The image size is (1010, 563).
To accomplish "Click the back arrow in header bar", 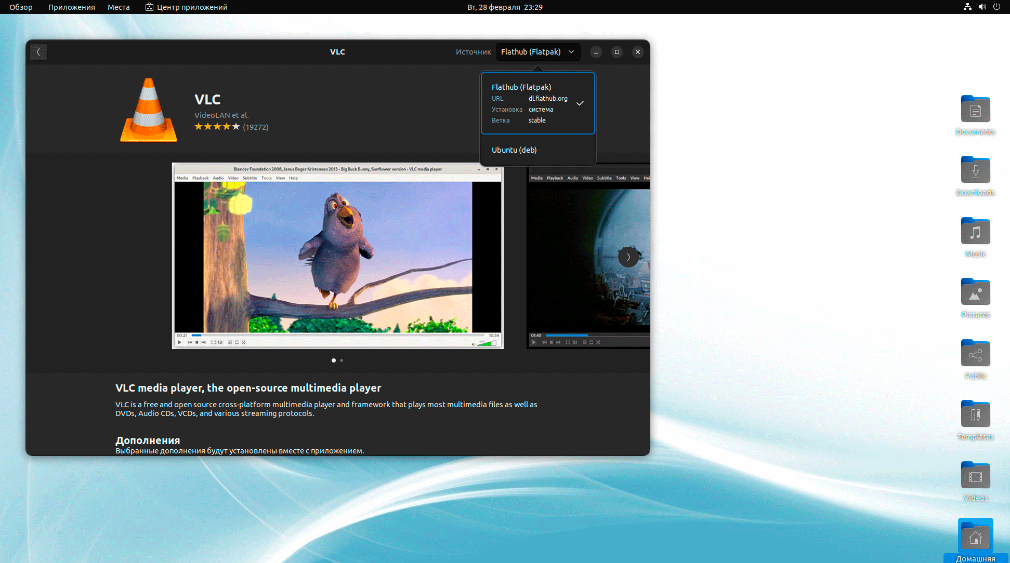I will coord(38,52).
